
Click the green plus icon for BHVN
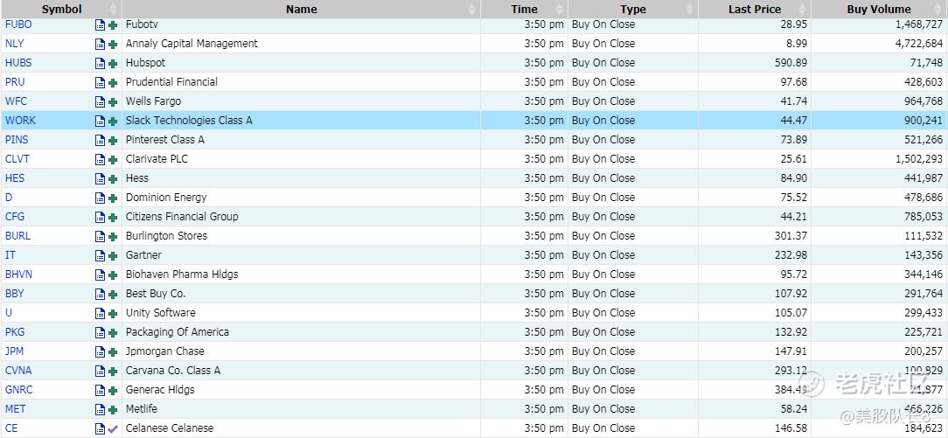coord(113,275)
